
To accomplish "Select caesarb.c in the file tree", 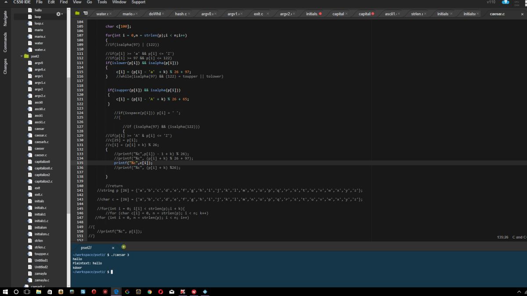I will [x=42, y=142].
